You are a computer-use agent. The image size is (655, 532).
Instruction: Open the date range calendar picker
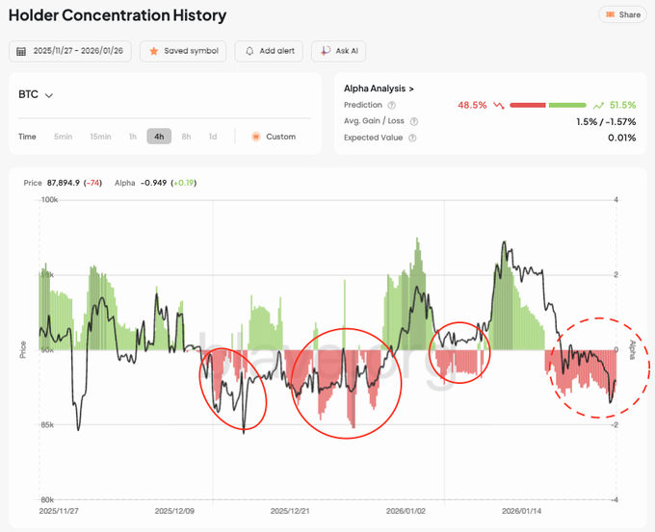68,51
